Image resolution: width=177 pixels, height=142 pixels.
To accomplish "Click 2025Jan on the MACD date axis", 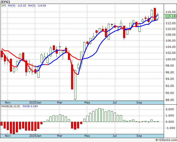I will (x=35, y=136).
